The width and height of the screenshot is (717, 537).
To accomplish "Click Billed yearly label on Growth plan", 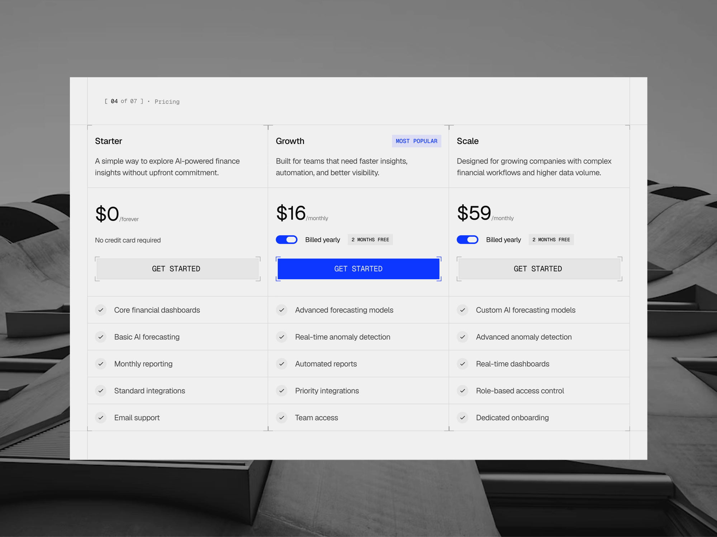I will pos(323,240).
